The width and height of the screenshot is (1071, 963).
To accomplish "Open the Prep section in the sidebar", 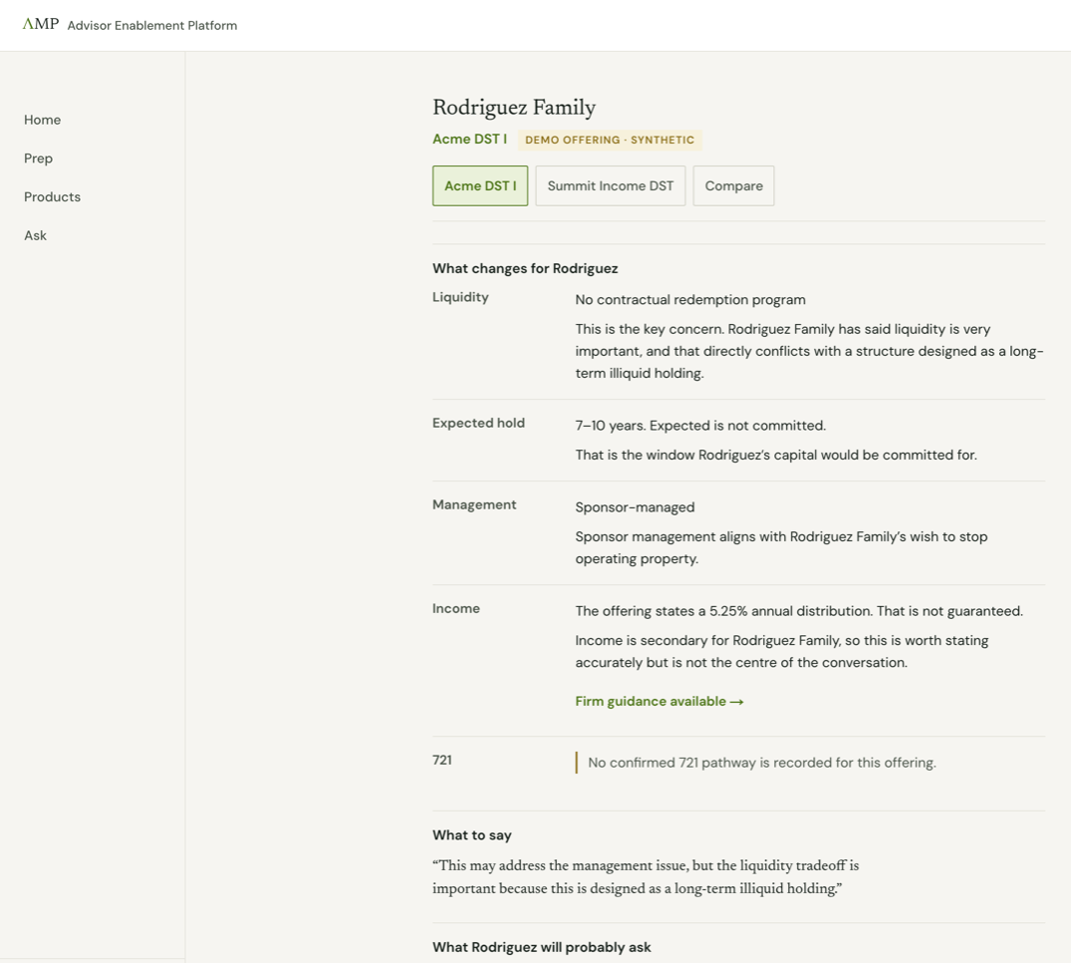I will point(38,159).
